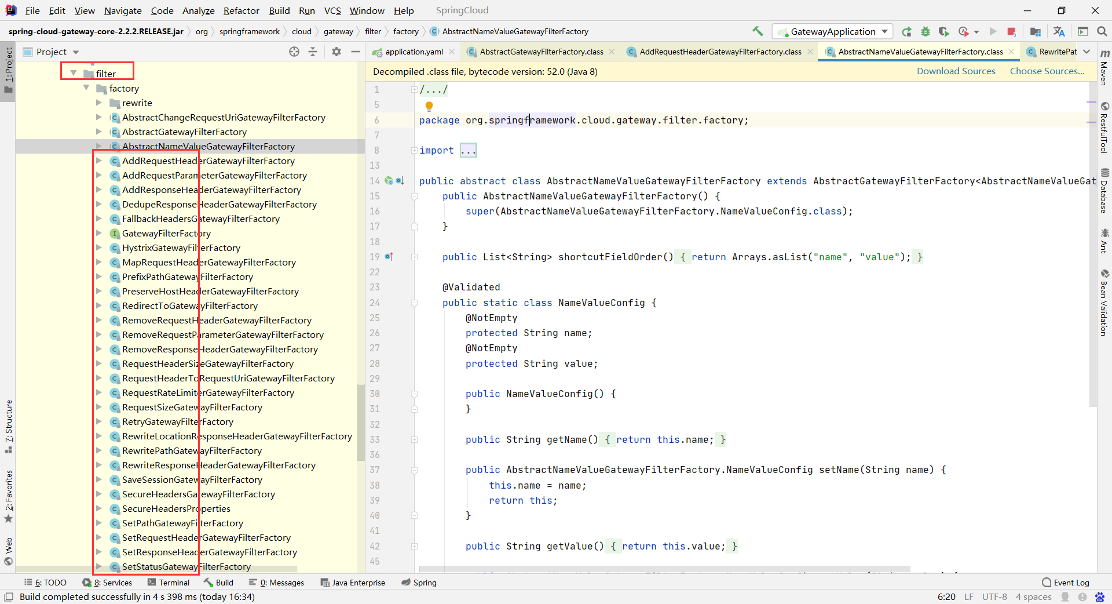Open the TODO tool window
Image resolution: width=1112 pixels, height=604 pixels.
point(45,583)
